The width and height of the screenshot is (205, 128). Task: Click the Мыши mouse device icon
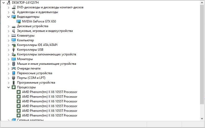(14, 64)
